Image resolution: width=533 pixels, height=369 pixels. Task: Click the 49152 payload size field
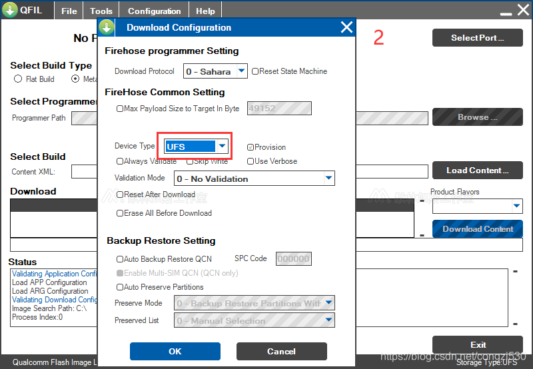279,109
